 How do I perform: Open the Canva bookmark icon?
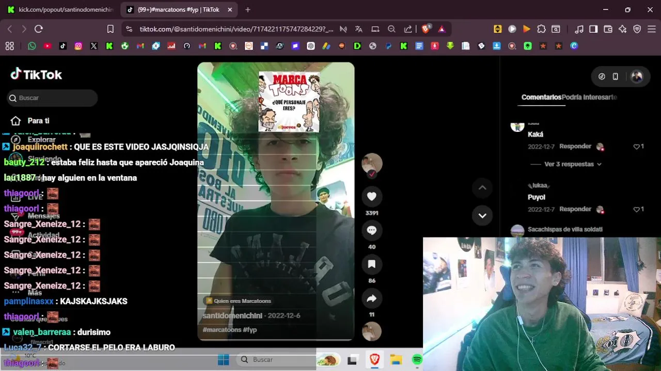(x=574, y=46)
